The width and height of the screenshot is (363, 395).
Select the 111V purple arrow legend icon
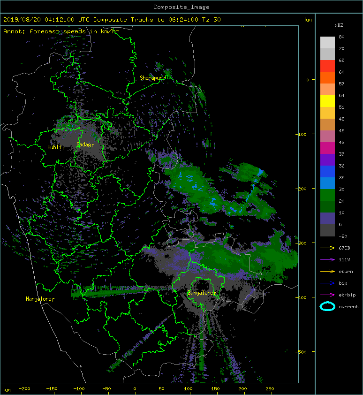pos(327,260)
